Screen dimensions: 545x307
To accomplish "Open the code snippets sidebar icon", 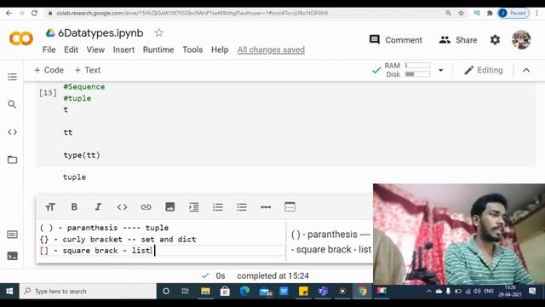I will click(12, 132).
